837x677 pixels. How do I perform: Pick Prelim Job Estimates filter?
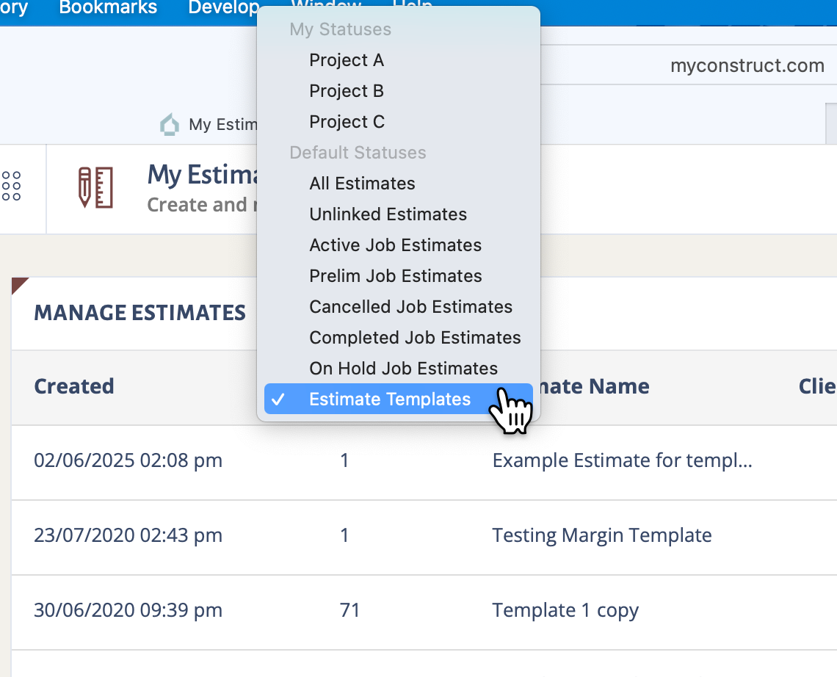[395, 276]
